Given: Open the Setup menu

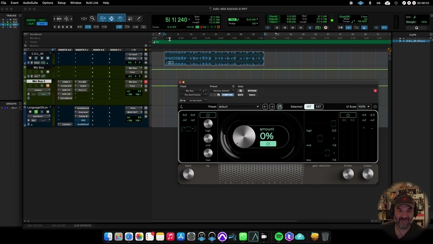Looking at the screenshot, I should (x=62, y=3).
